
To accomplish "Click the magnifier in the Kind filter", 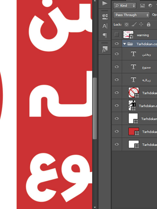I will point(117,6).
